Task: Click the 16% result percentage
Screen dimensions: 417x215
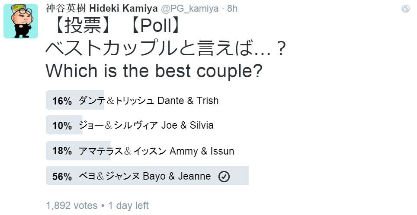Action: tap(62, 101)
